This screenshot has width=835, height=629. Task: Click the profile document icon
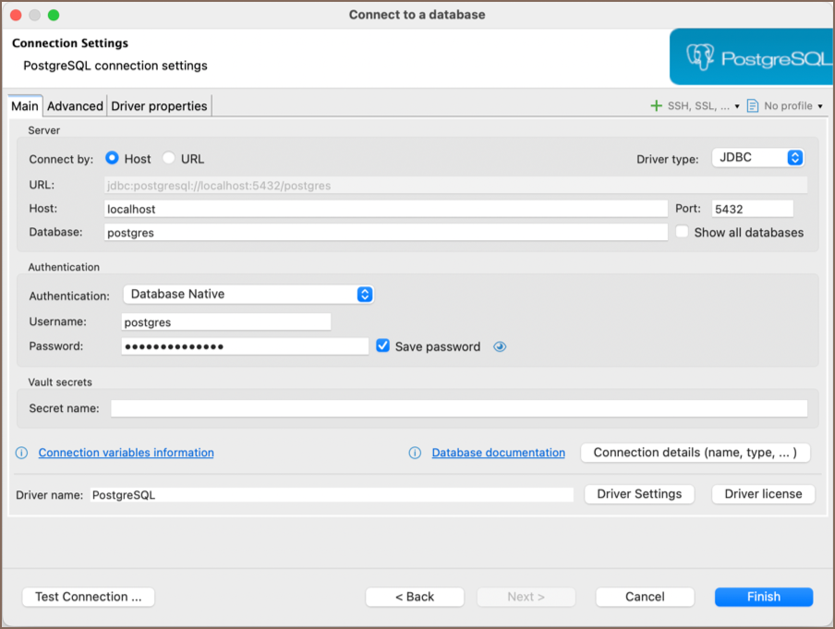click(753, 106)
